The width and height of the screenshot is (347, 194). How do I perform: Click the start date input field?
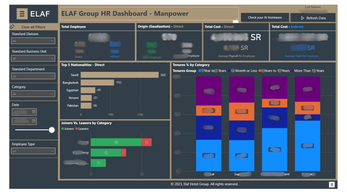click(24, 112)
